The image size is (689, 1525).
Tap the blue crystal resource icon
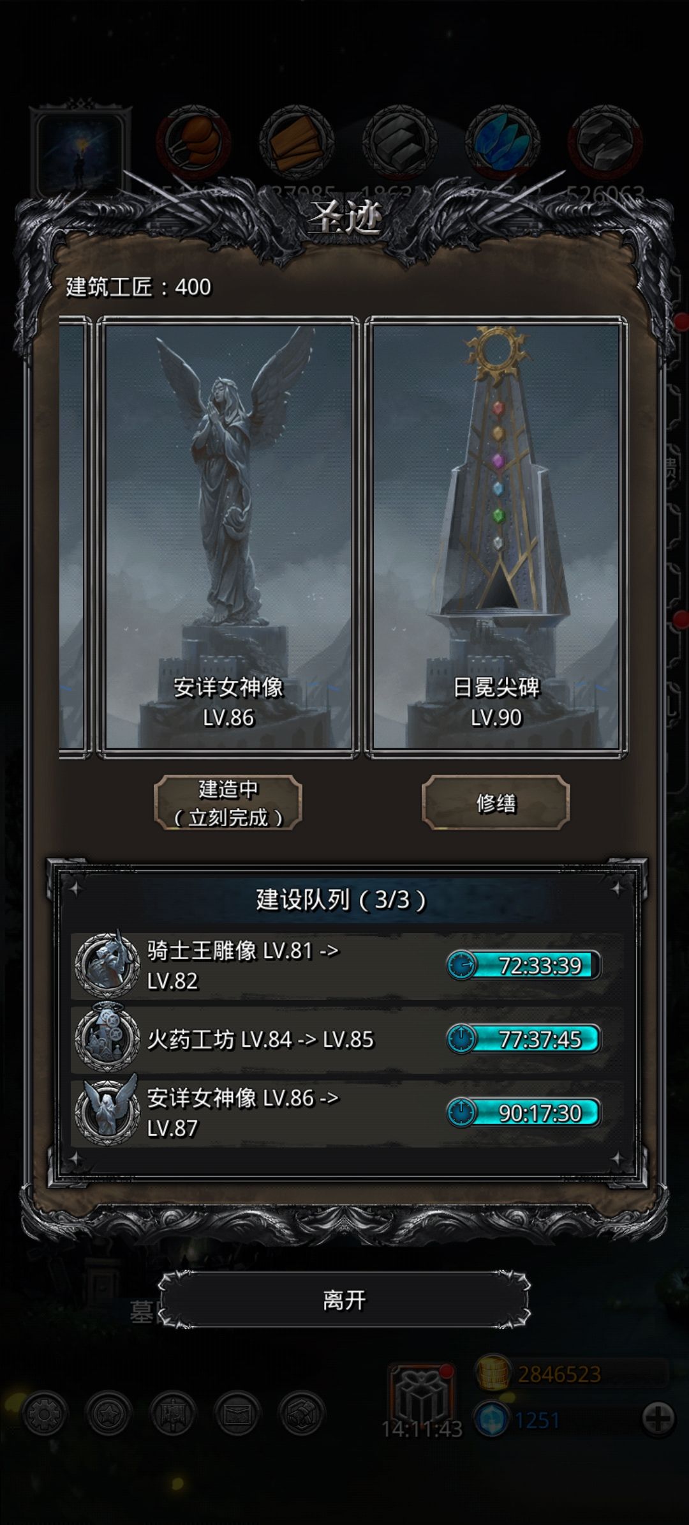pos(502,142)
